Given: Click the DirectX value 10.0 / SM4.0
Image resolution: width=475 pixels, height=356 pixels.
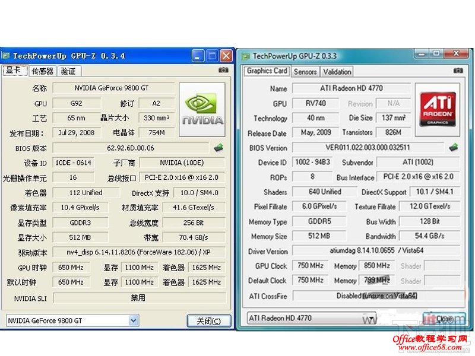Looking at the screenshot, I should point(199,193).
